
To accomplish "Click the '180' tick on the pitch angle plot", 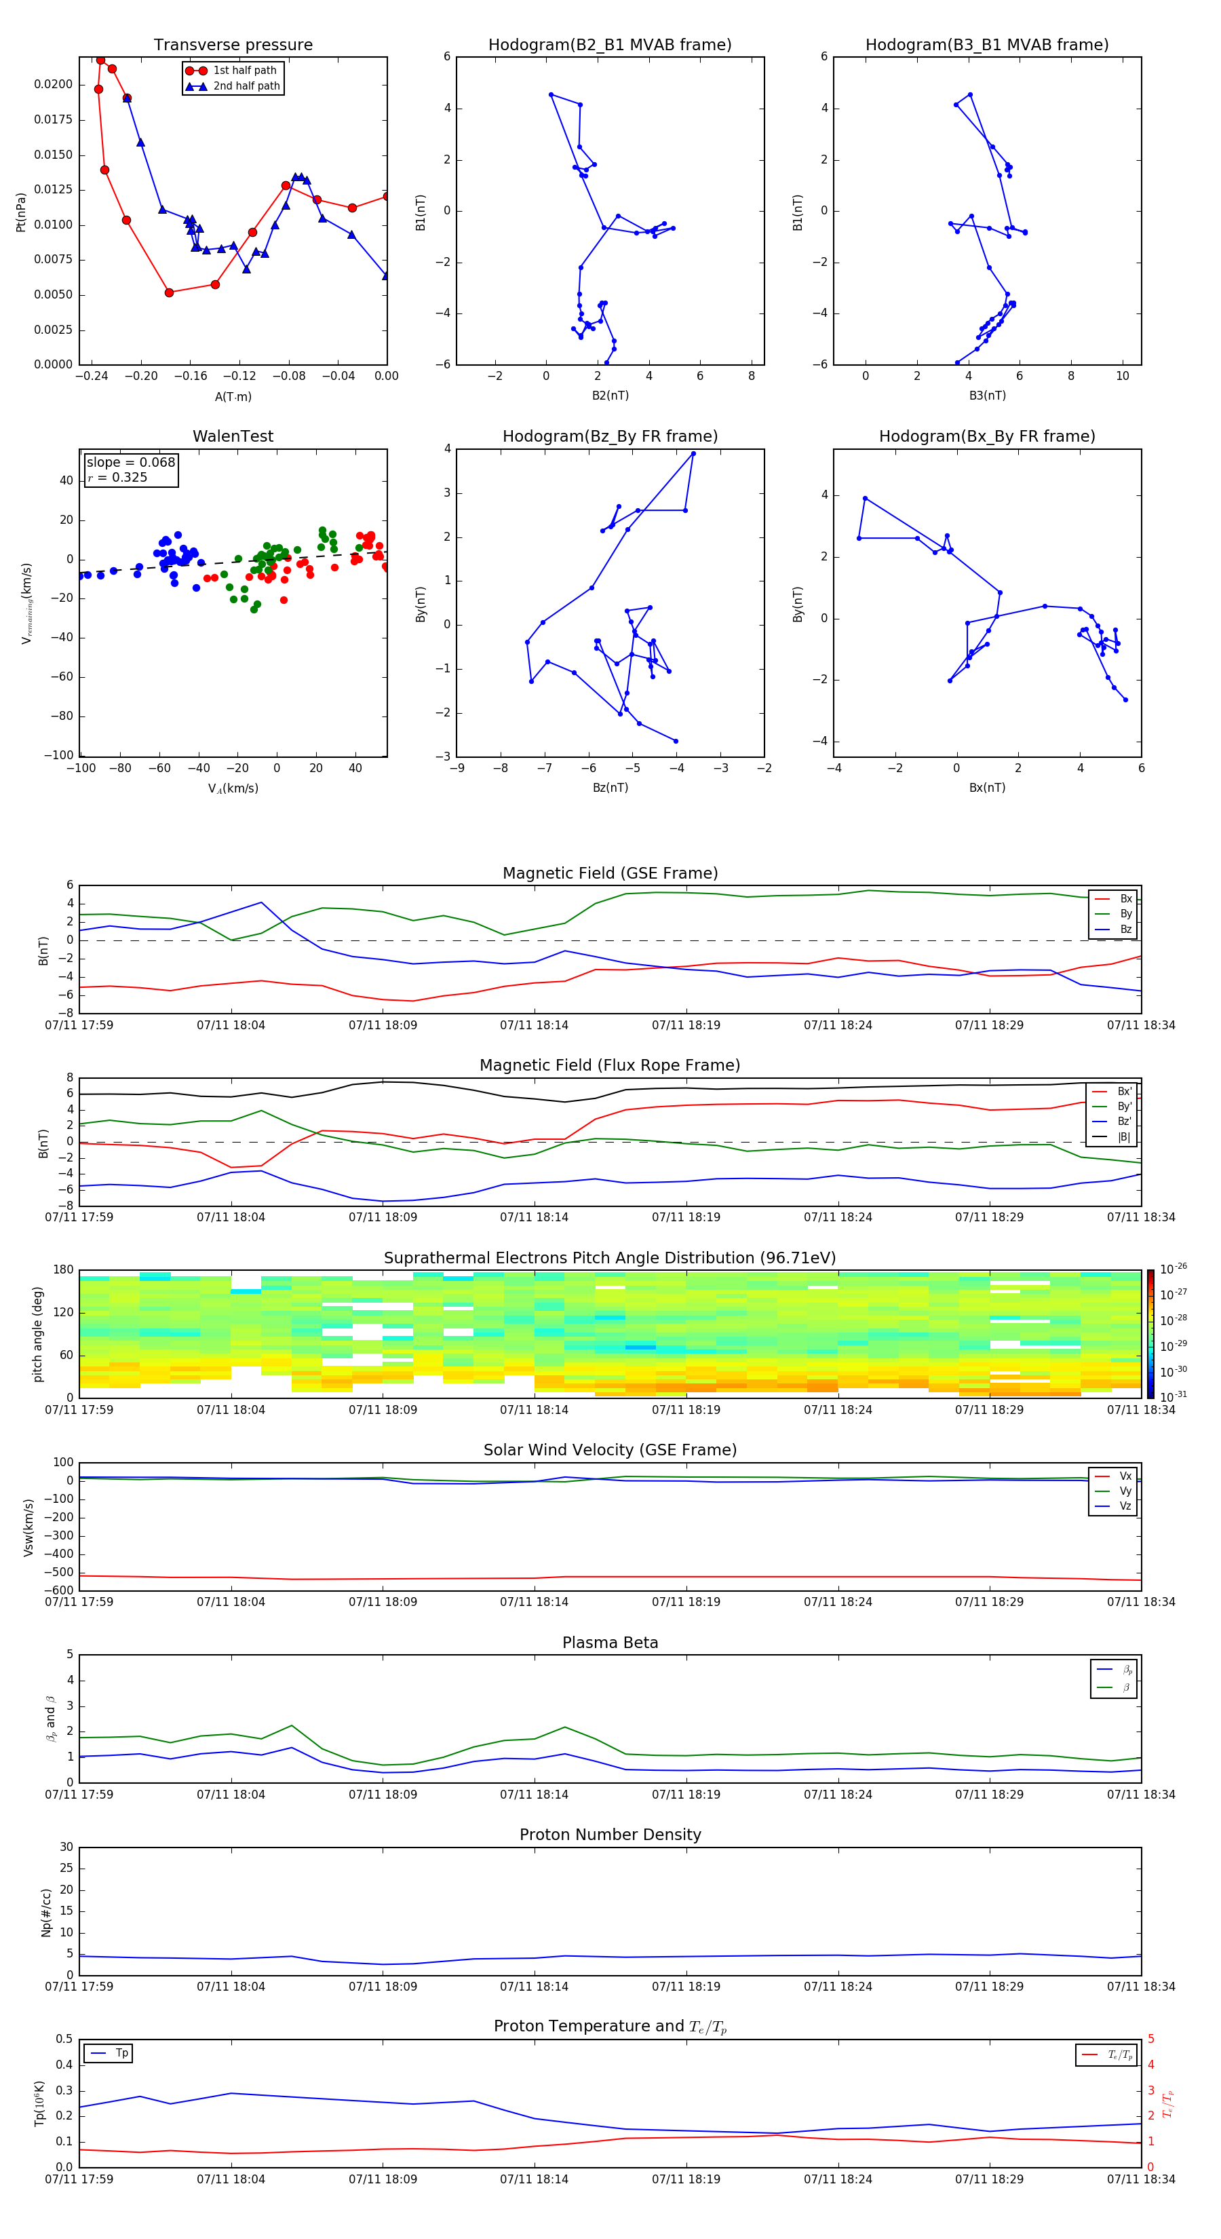I will [64, 1270].
